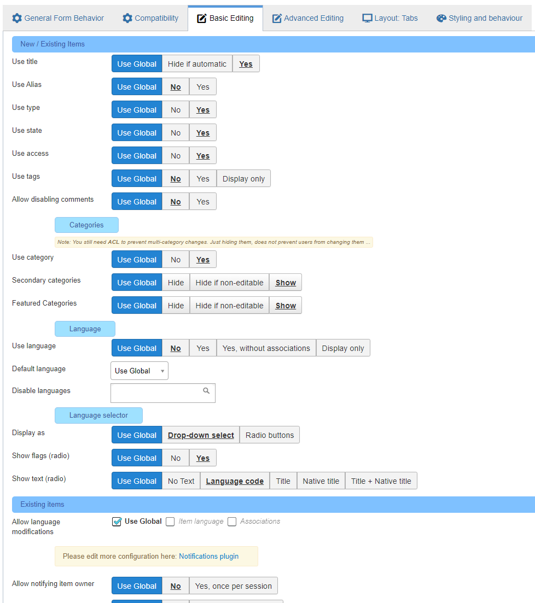Select Use Global for Show flags (radio)
The height and width of the screenshot is (603, 535).
click(x=137, y=458)
